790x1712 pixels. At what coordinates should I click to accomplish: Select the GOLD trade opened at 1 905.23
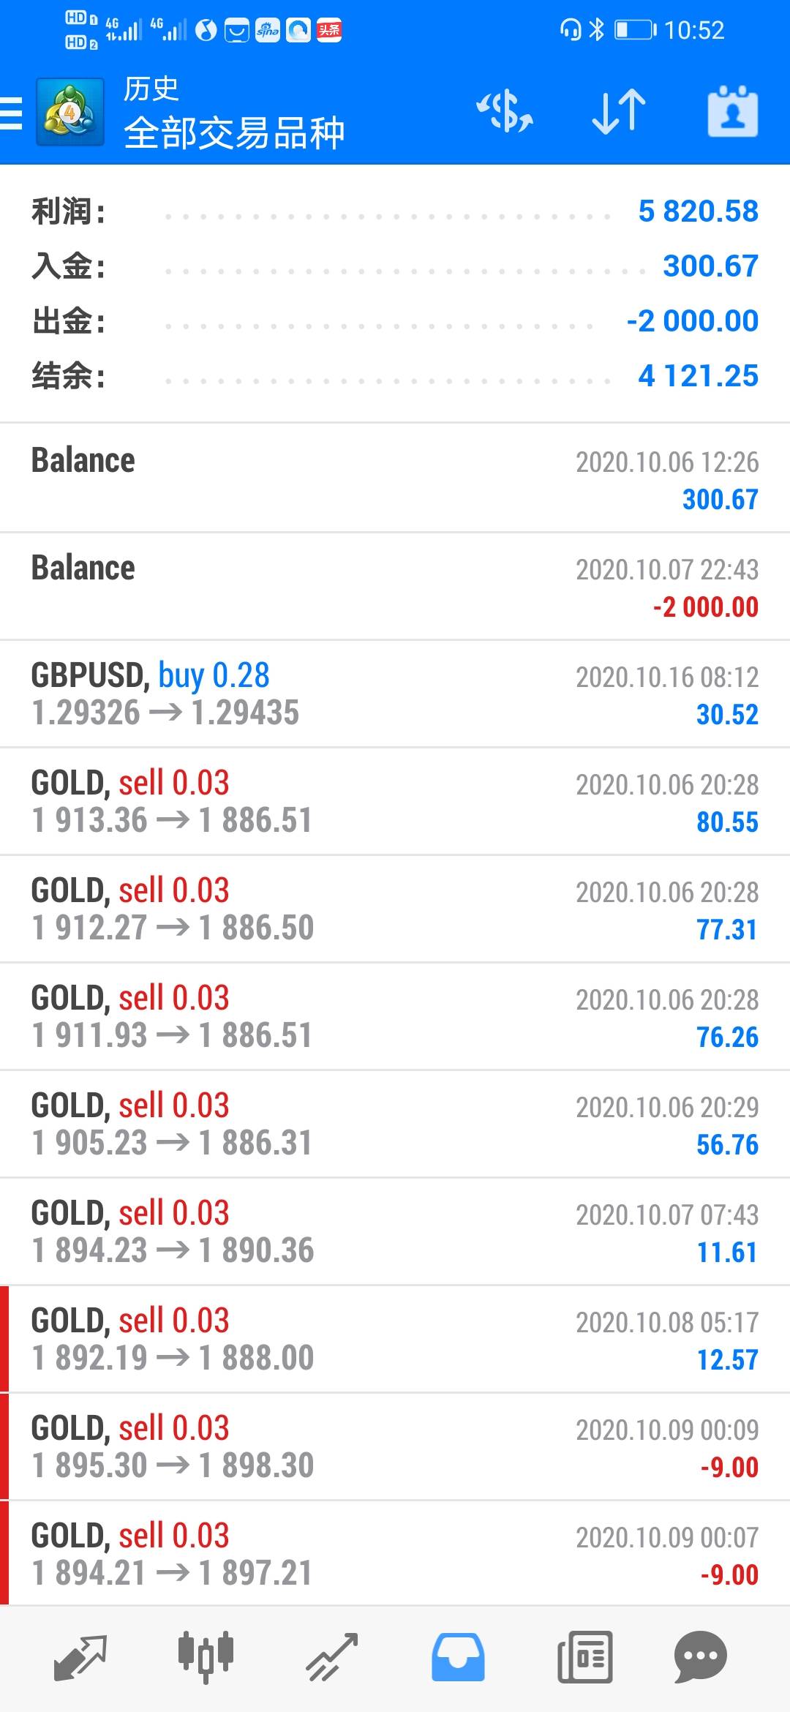click(395, 1124)
